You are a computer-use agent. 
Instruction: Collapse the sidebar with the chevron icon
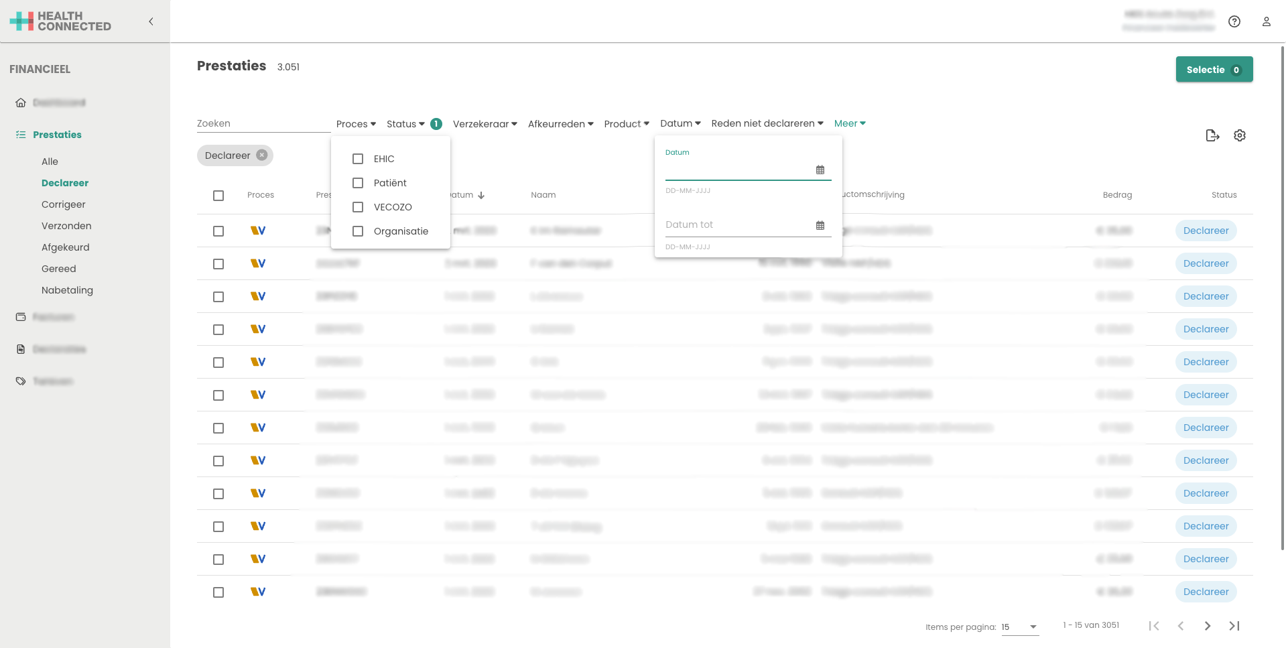(151, 21)
